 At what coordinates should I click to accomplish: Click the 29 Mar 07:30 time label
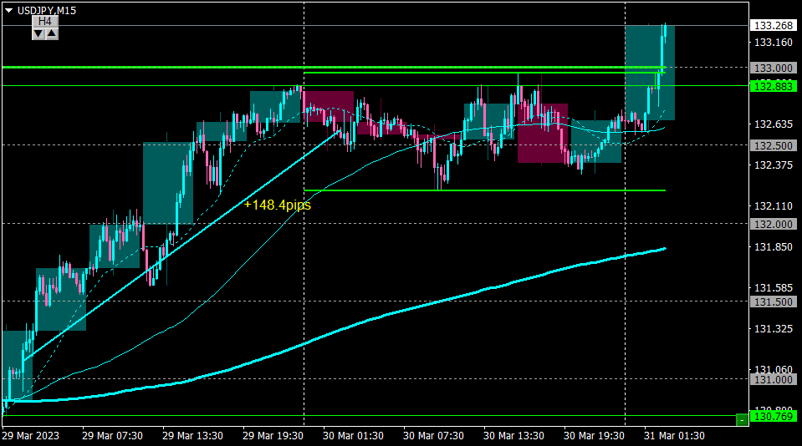(112, 436)
